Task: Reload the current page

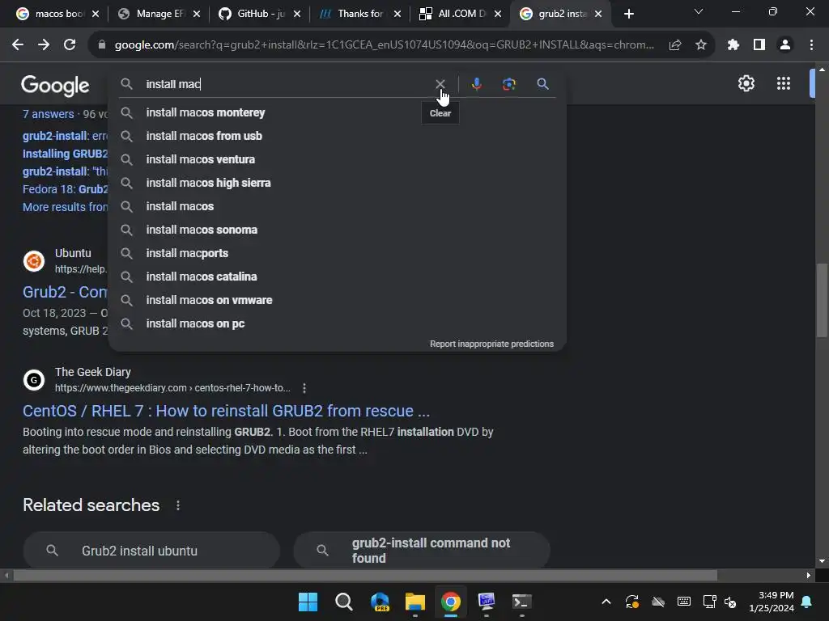Action: click(70, 45)
